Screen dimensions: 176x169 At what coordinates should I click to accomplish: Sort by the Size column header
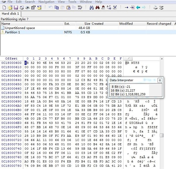point(83,24)
